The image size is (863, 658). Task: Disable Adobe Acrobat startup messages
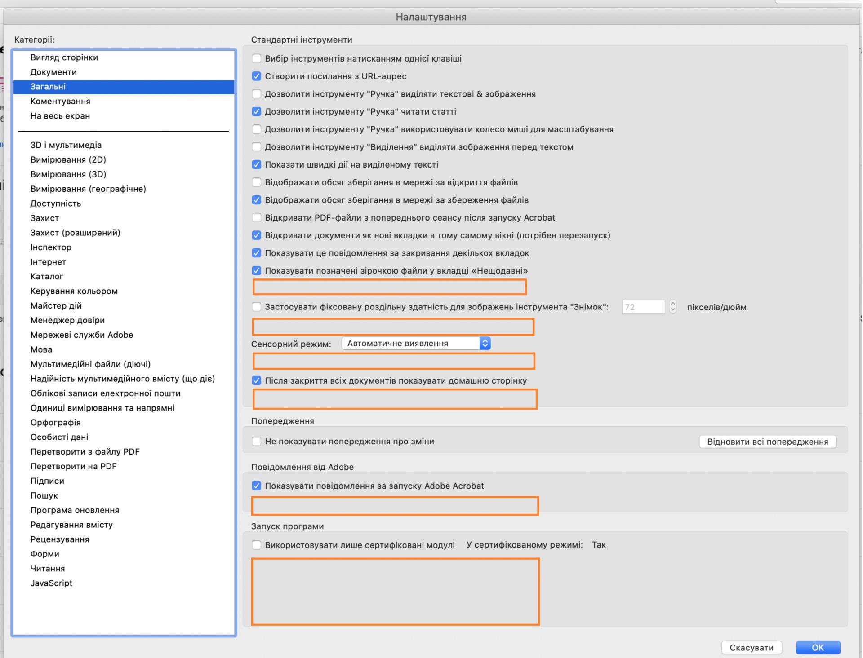pyautogui.click(x=256, y=486)
